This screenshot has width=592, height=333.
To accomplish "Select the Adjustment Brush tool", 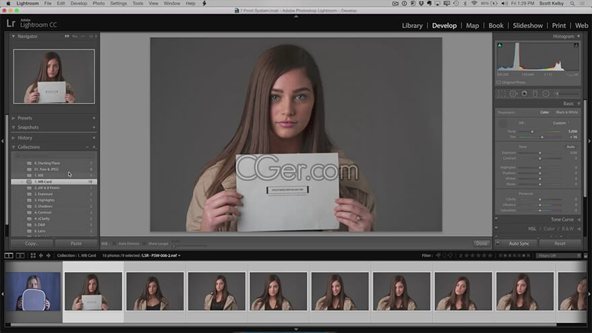I will [566, 94].
